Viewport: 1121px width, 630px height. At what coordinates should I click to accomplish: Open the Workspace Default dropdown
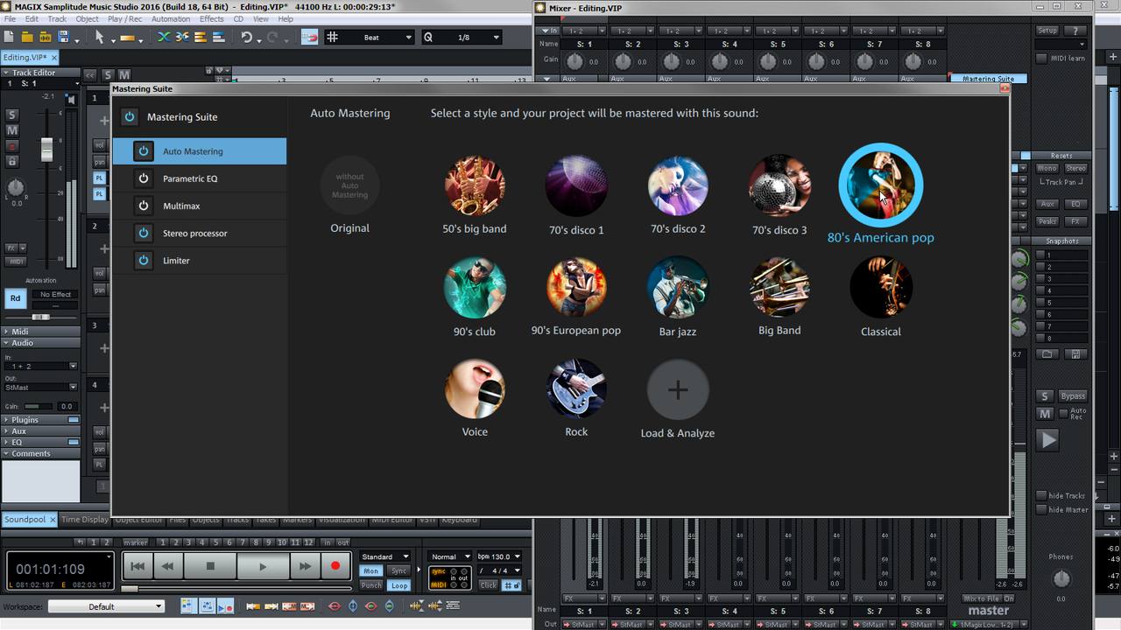[x=106, y=606]
